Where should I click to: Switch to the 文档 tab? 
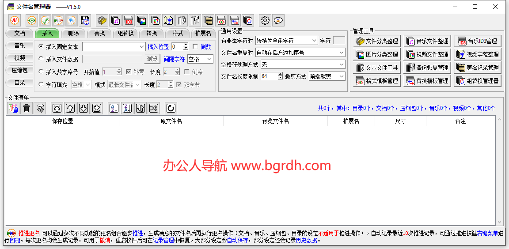[x=20, y=33]
